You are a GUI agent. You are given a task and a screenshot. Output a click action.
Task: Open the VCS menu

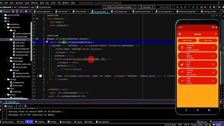59,3
